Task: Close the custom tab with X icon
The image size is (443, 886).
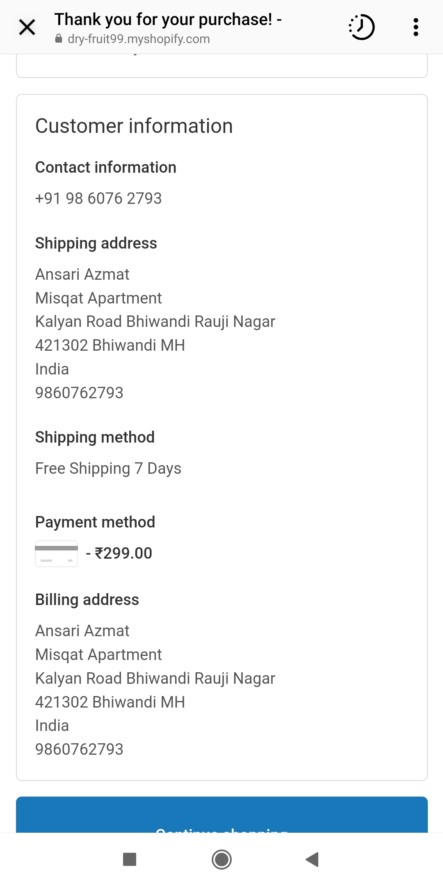Action: click(x=27, y=27)
